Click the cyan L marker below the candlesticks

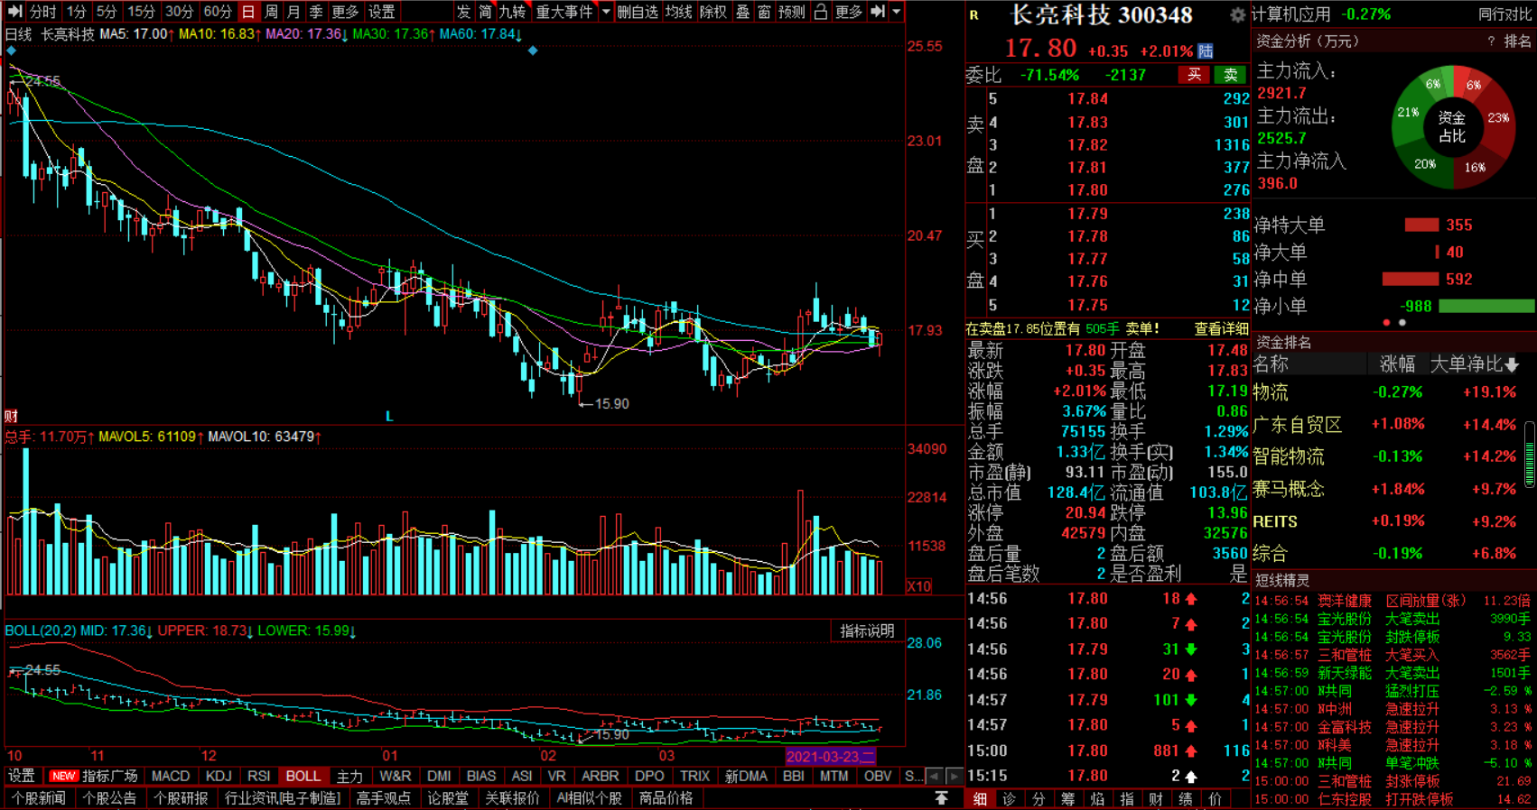click(389, 416)
